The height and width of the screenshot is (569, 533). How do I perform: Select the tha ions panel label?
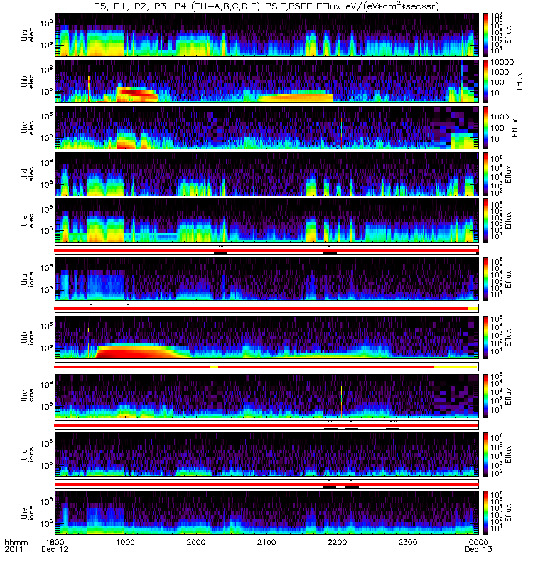point(28,280)
